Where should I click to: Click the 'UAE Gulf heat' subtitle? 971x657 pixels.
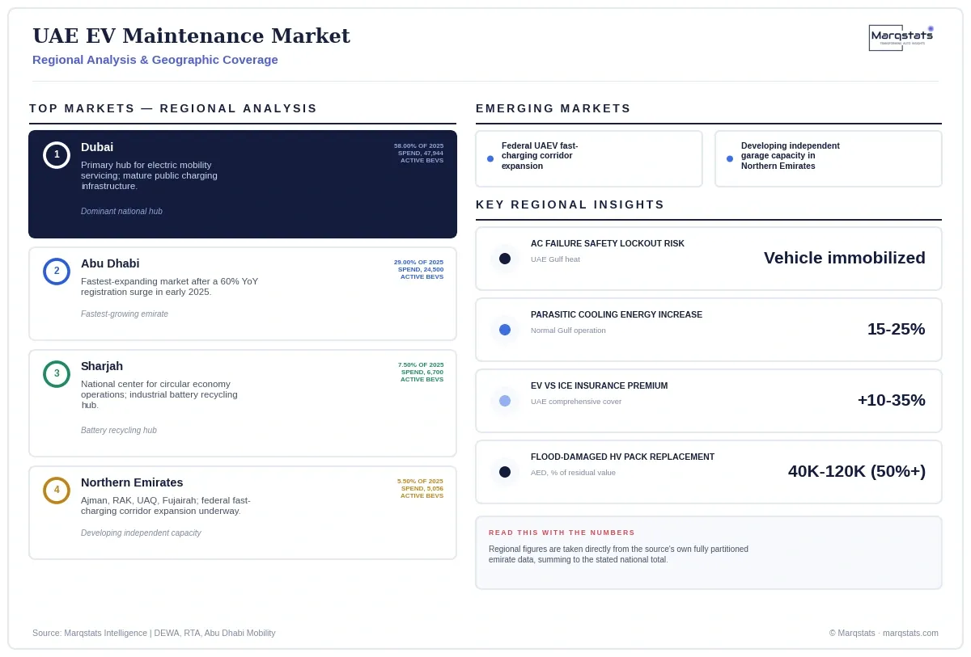[x=555, y=259]
